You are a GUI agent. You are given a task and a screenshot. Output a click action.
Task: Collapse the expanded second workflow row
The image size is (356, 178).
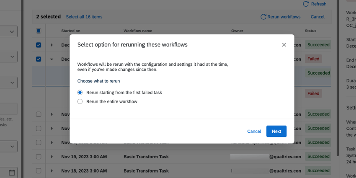pyautogui.click(x=52, y=59)
